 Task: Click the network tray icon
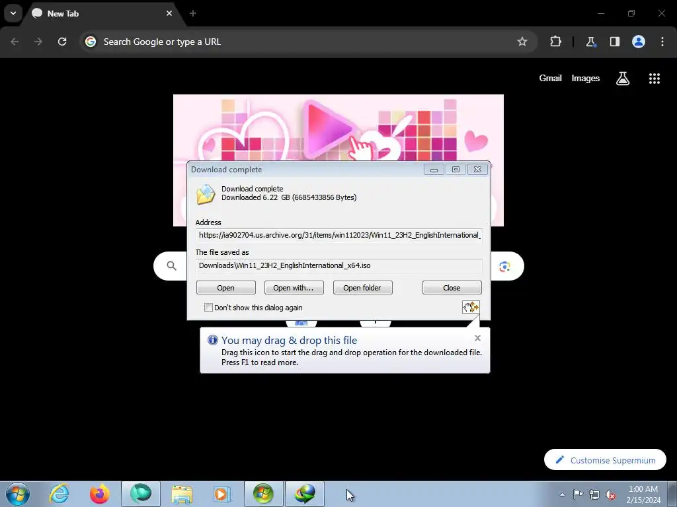coord(594,494)
